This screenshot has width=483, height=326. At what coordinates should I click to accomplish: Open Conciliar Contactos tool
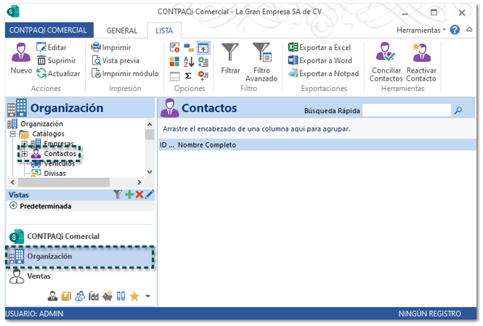[386, 62]
